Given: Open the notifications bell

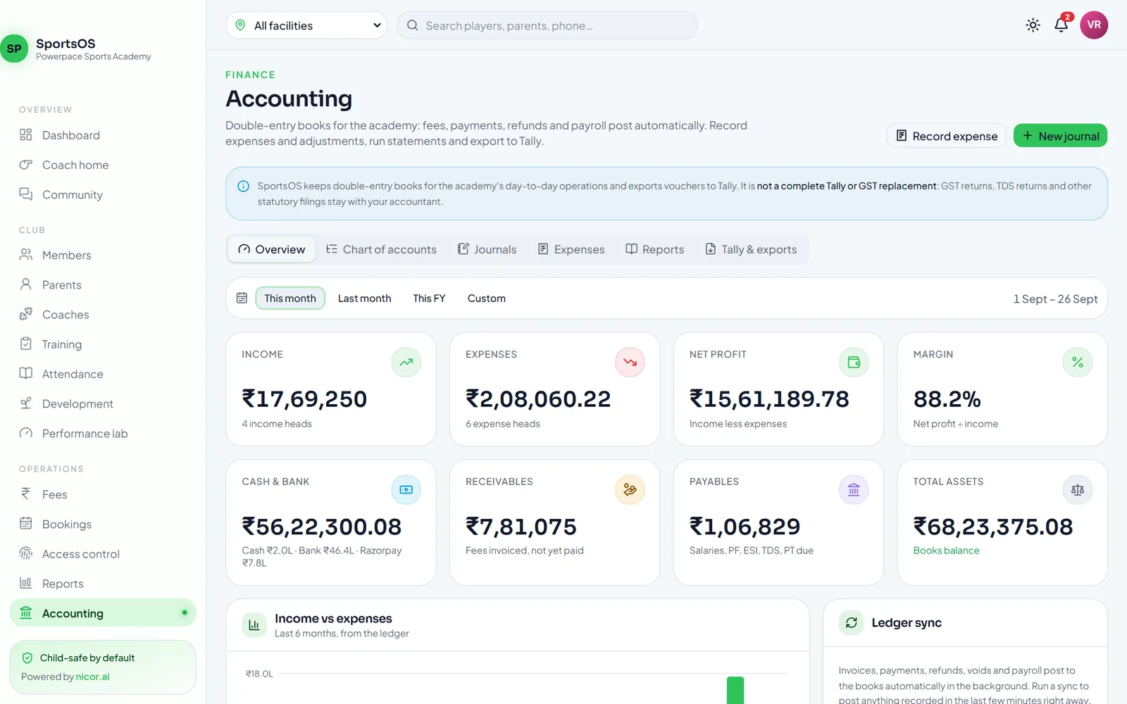Looking at the screenshot, I should click(1061, 25).
